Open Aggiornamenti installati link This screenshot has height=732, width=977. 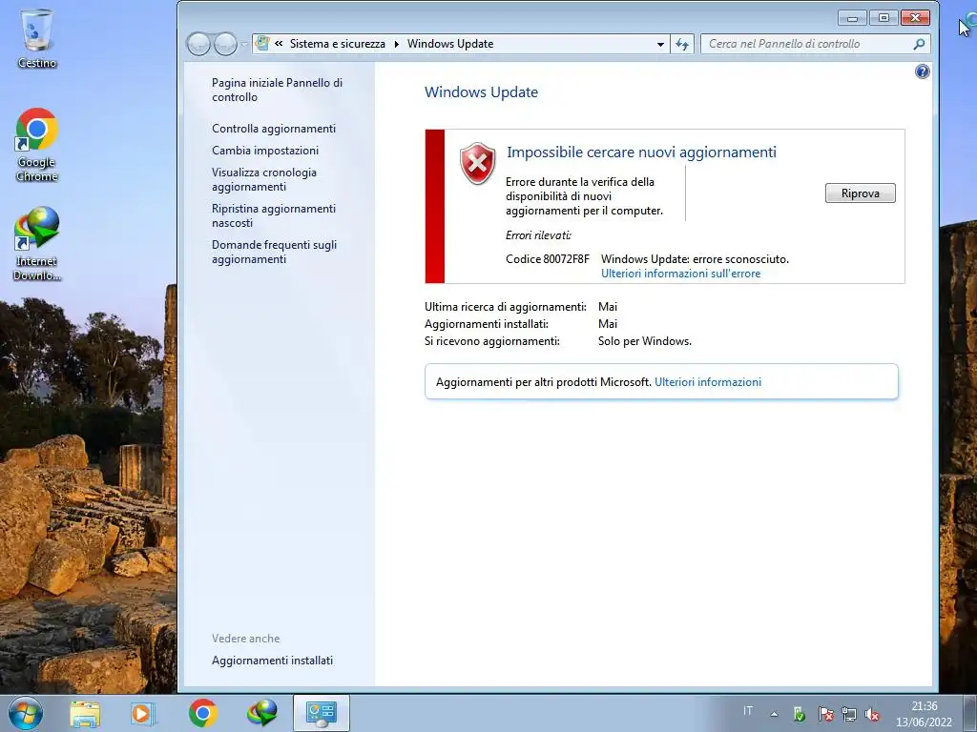point(272,661)
